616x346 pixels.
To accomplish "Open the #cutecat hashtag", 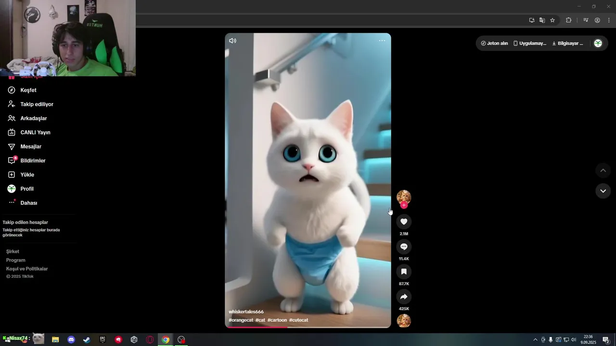I will click(x=299, y=320).
